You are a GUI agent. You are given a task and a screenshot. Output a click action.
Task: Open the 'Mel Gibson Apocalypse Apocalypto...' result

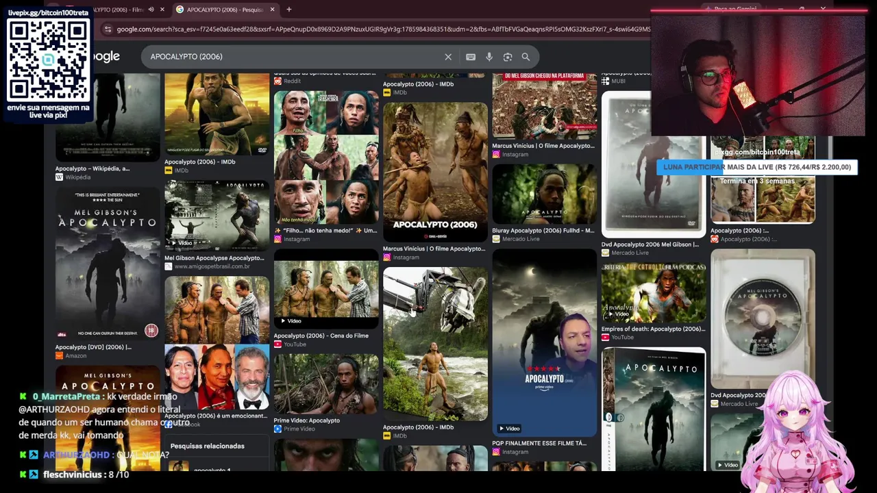pyautogui.click(x=214, y=258)
